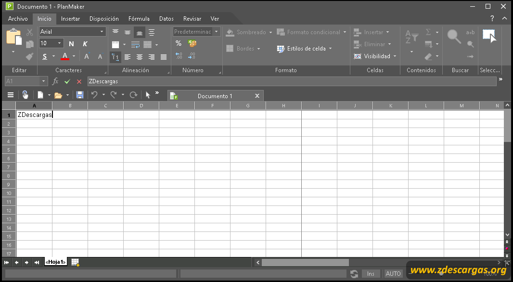Click the Cut scissors icon
The width and height of the screenshot is (513, 282).
[29, 32]
